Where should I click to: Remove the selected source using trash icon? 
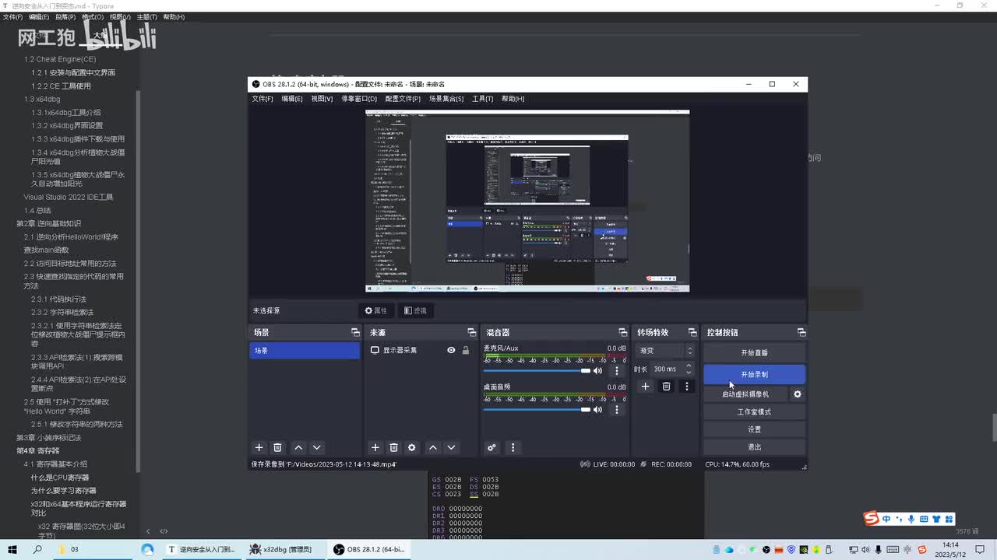pos(394,447)
